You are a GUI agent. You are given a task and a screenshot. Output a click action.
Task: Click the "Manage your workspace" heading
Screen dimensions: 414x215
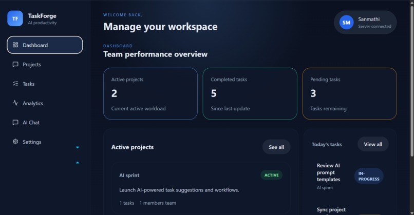160,27
